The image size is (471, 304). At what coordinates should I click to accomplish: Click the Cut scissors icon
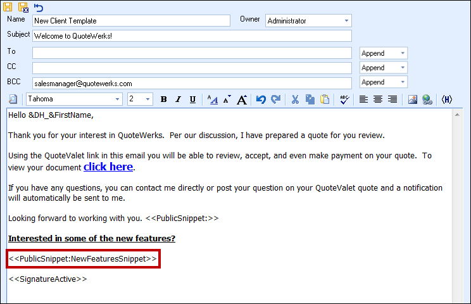(294, 99)
